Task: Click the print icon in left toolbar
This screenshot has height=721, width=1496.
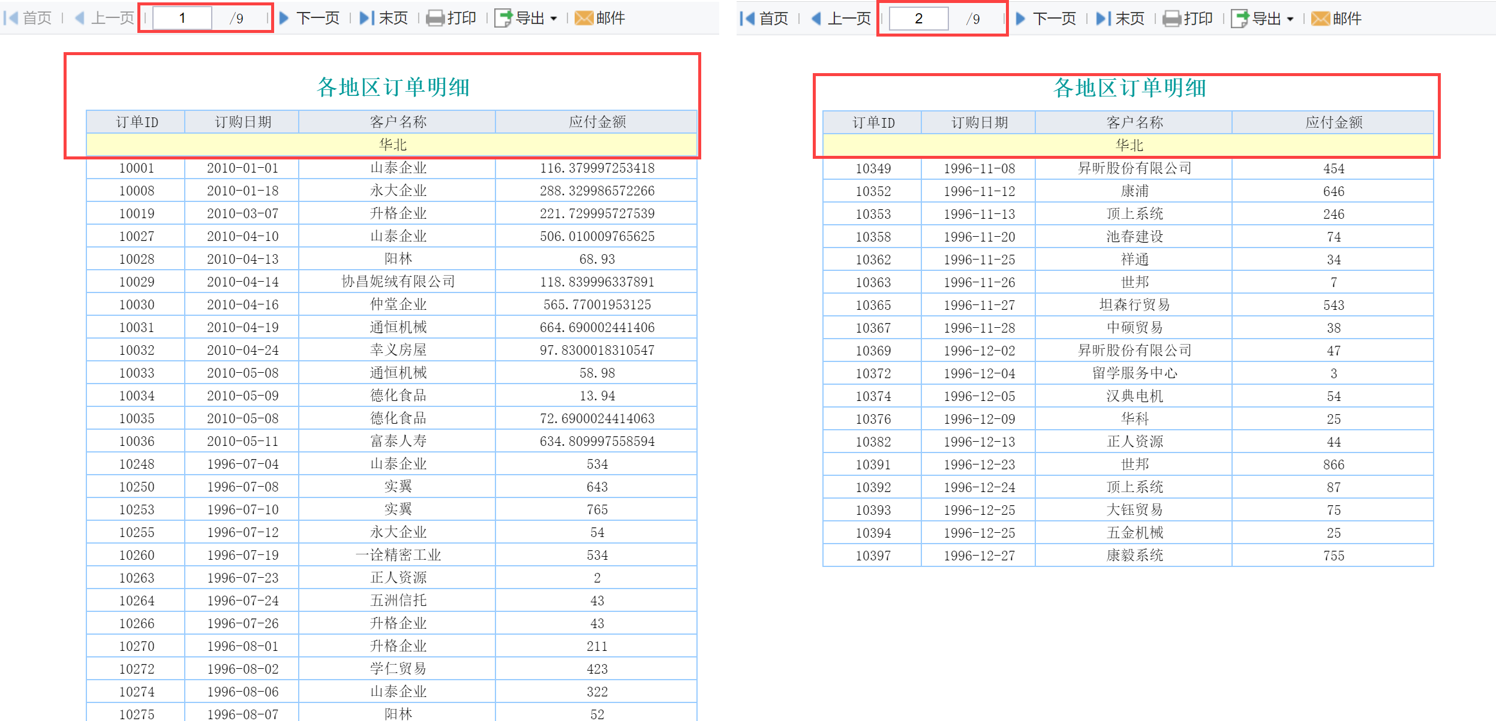Action: coord(435,19)
